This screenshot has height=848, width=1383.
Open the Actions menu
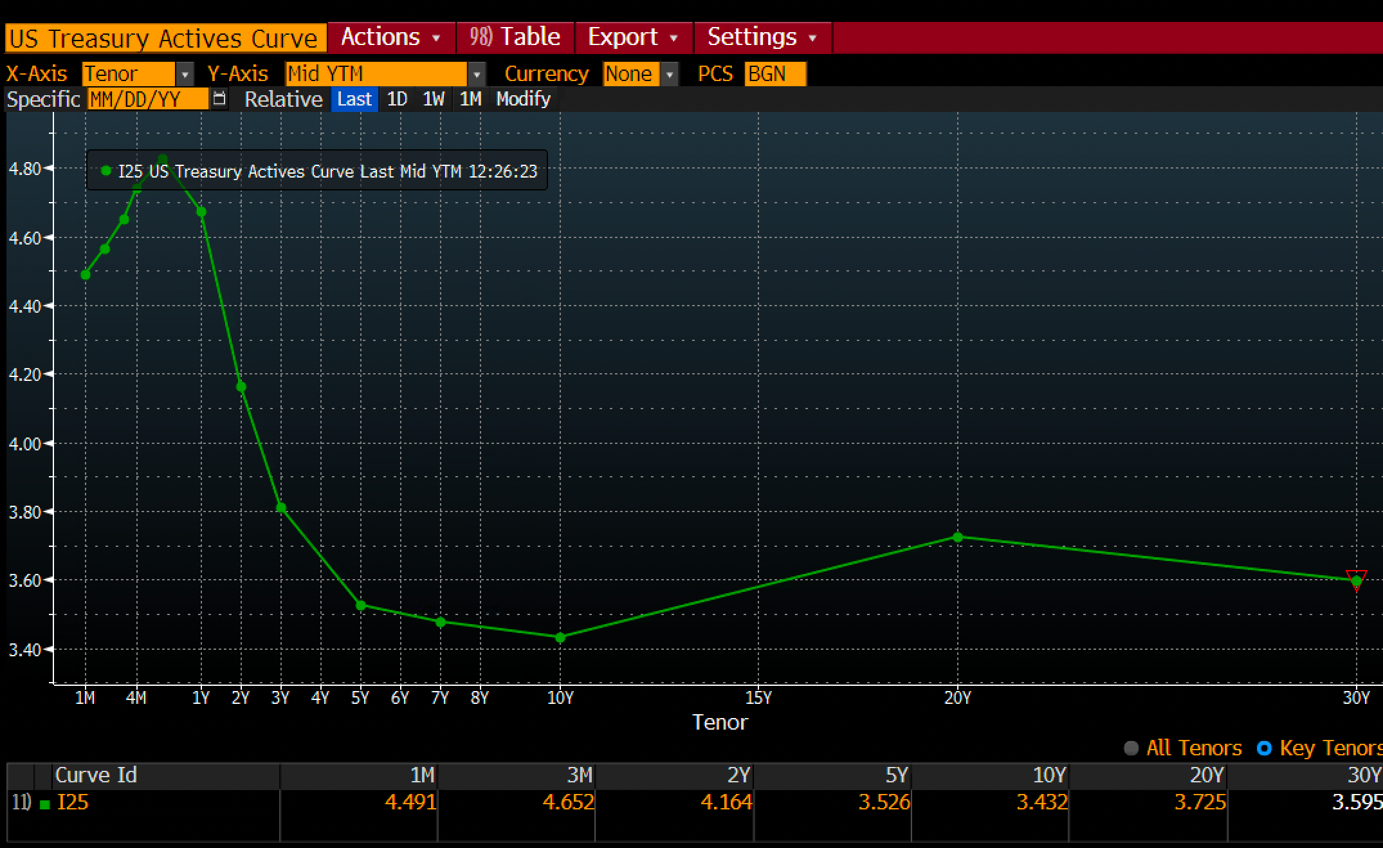click(390, 37)
